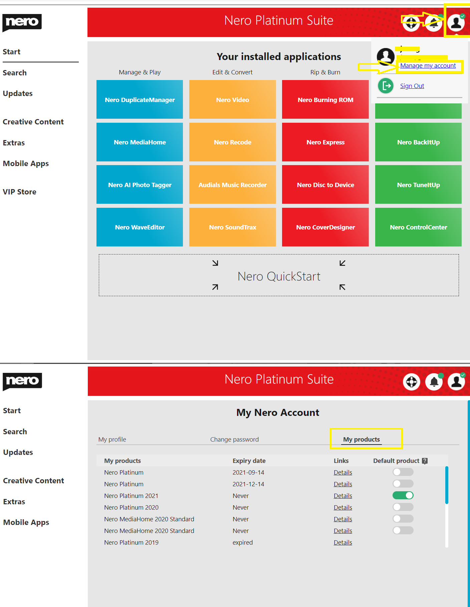Switch to Change password tab
The height and width of the screenshot is (607, 470).
click(234, 440)
